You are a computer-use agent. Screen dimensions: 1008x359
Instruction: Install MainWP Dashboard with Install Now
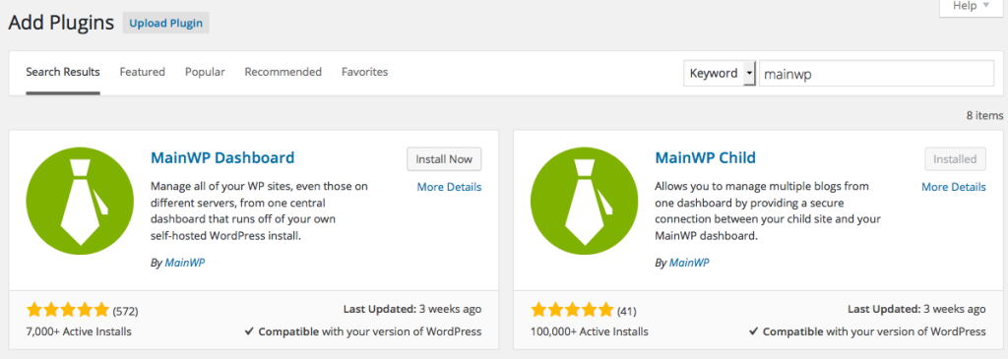[x=444, y=159]
